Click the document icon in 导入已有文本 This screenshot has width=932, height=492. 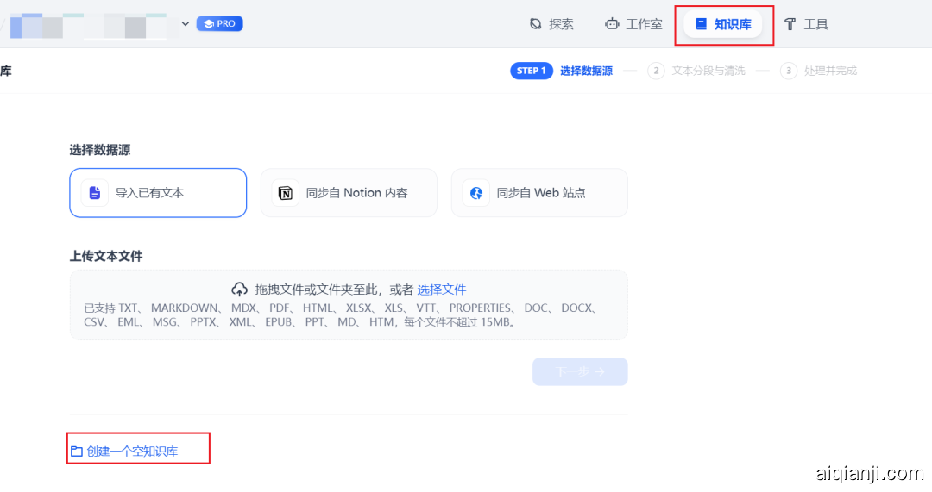95,193
